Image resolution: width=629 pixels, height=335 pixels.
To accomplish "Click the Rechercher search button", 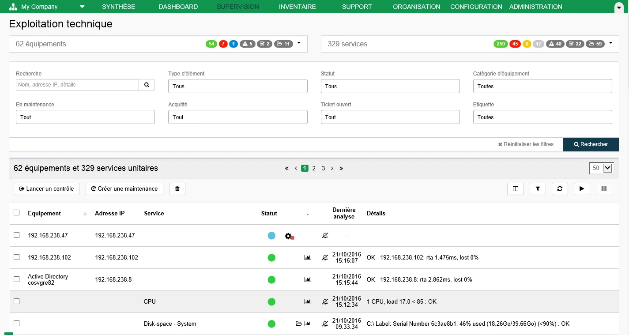I will 591,144.
